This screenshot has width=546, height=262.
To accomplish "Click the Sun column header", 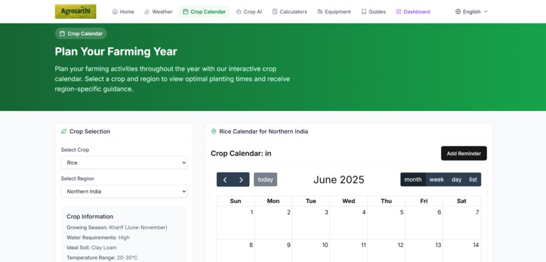I will [236, 201].
